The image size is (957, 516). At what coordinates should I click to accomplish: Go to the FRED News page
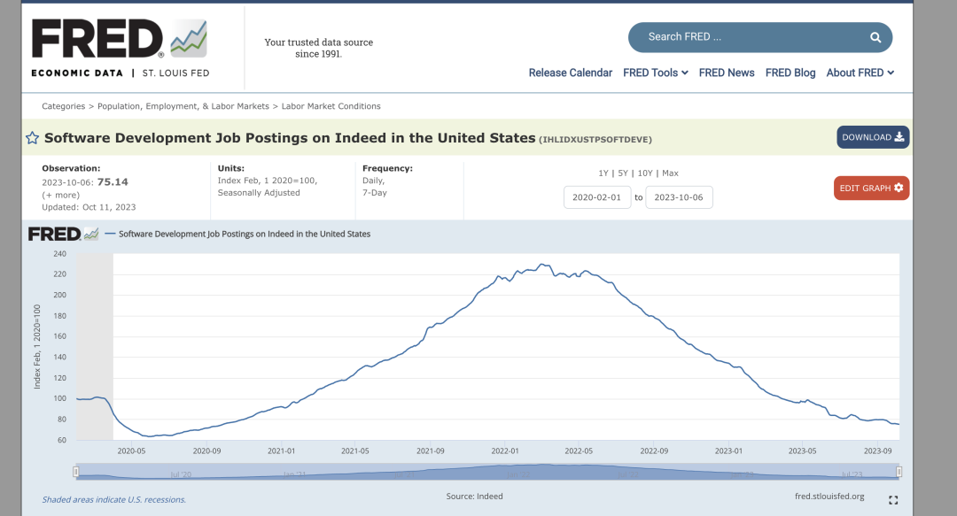coord(726,73)
